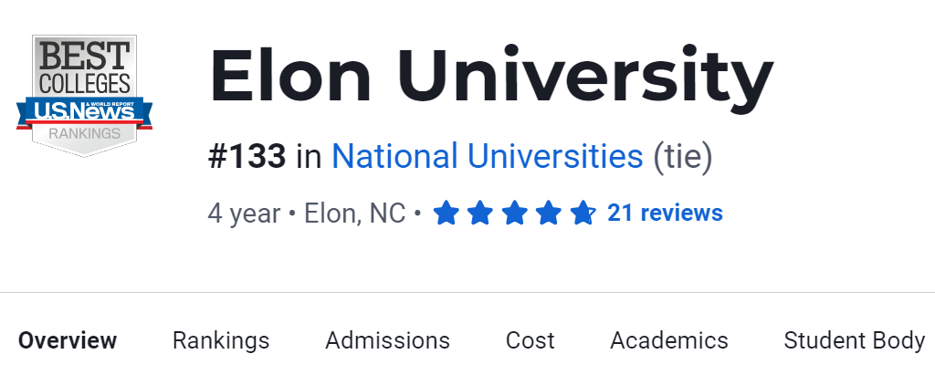The image size is (935, 375).
Task: Click the 4 year label
Action: click(244, 214)
